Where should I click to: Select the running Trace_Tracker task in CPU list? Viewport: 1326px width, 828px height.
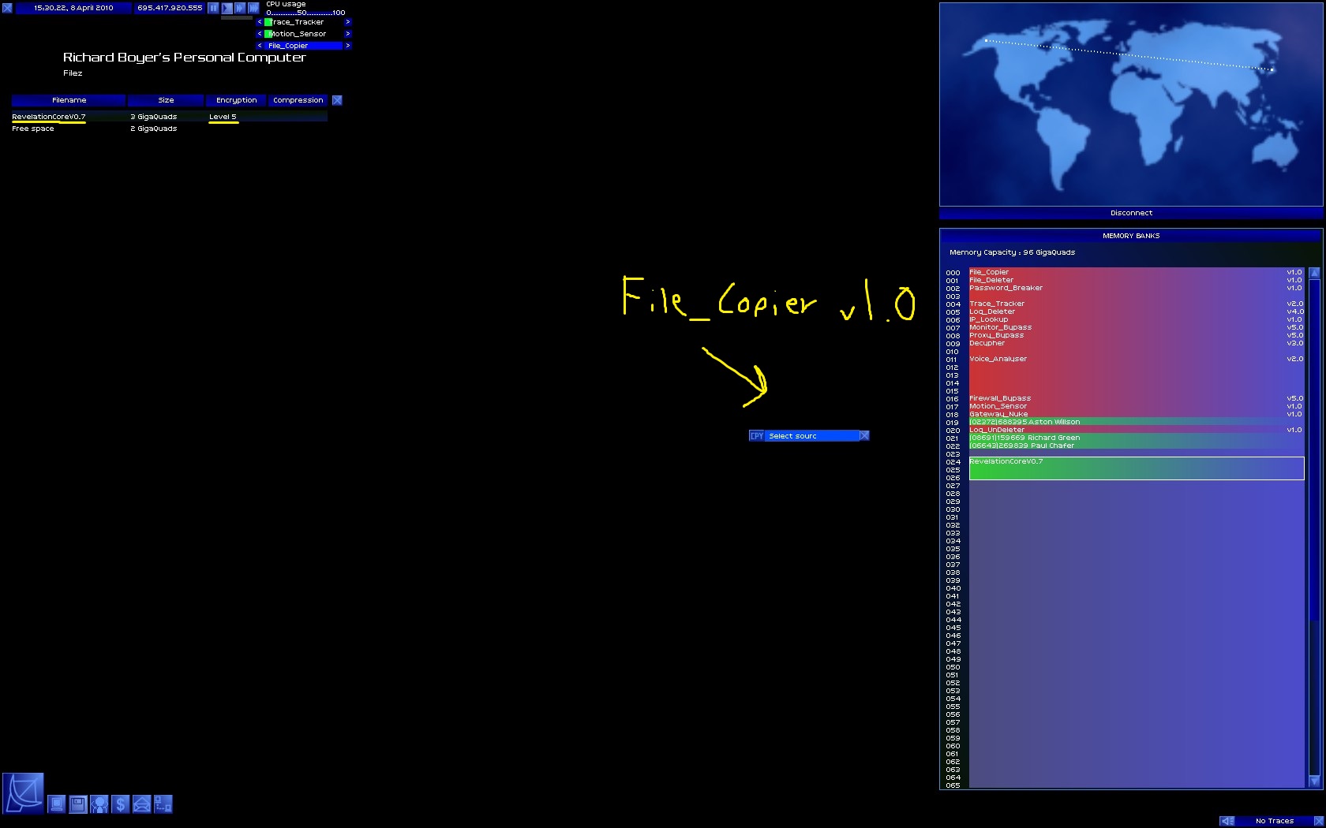[303, 22]
